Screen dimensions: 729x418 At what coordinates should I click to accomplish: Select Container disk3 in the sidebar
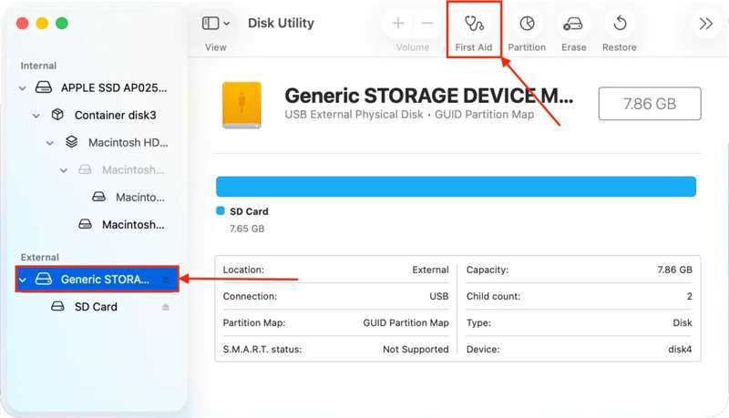[x=115, y=116]
